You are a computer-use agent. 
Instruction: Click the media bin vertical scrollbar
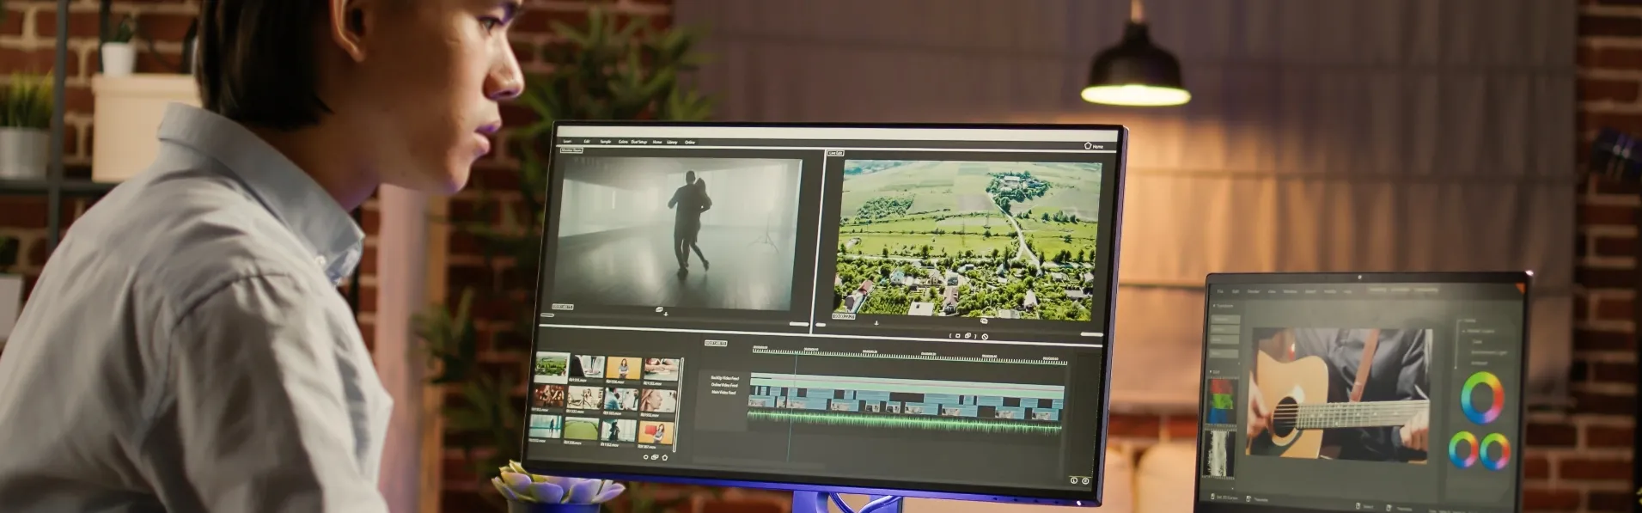coord(679,405)
